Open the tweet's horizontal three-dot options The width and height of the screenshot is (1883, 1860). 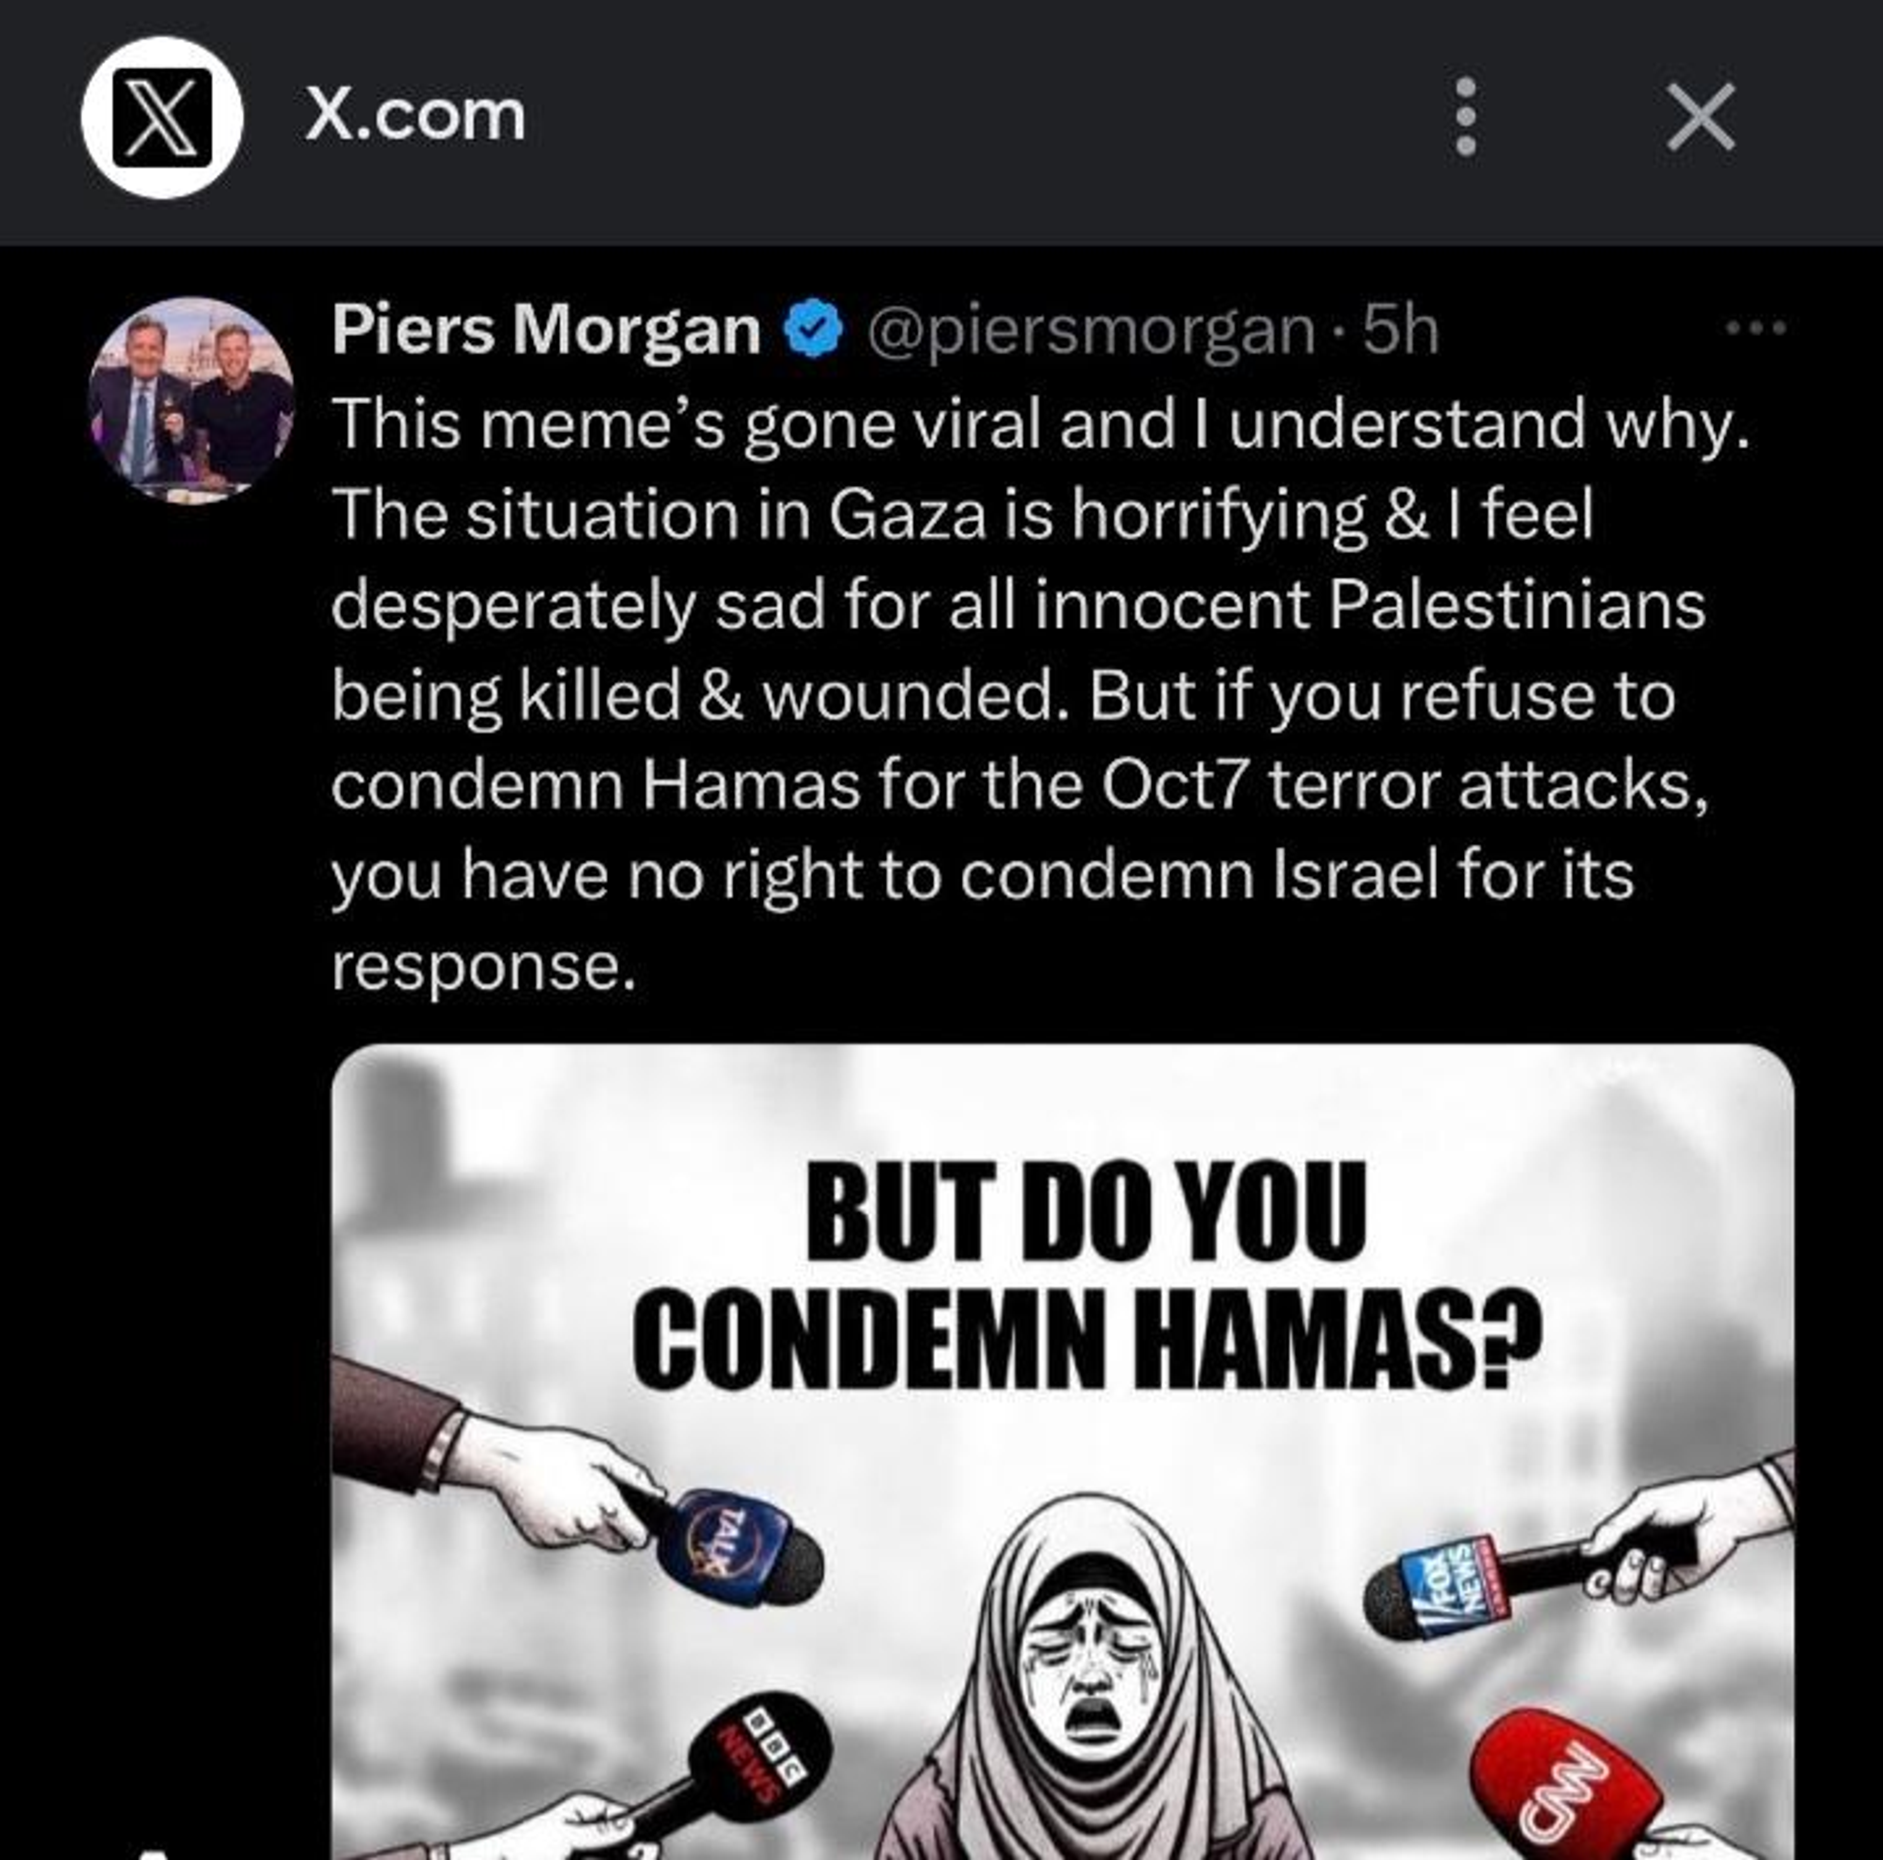tap(1756, 329)
